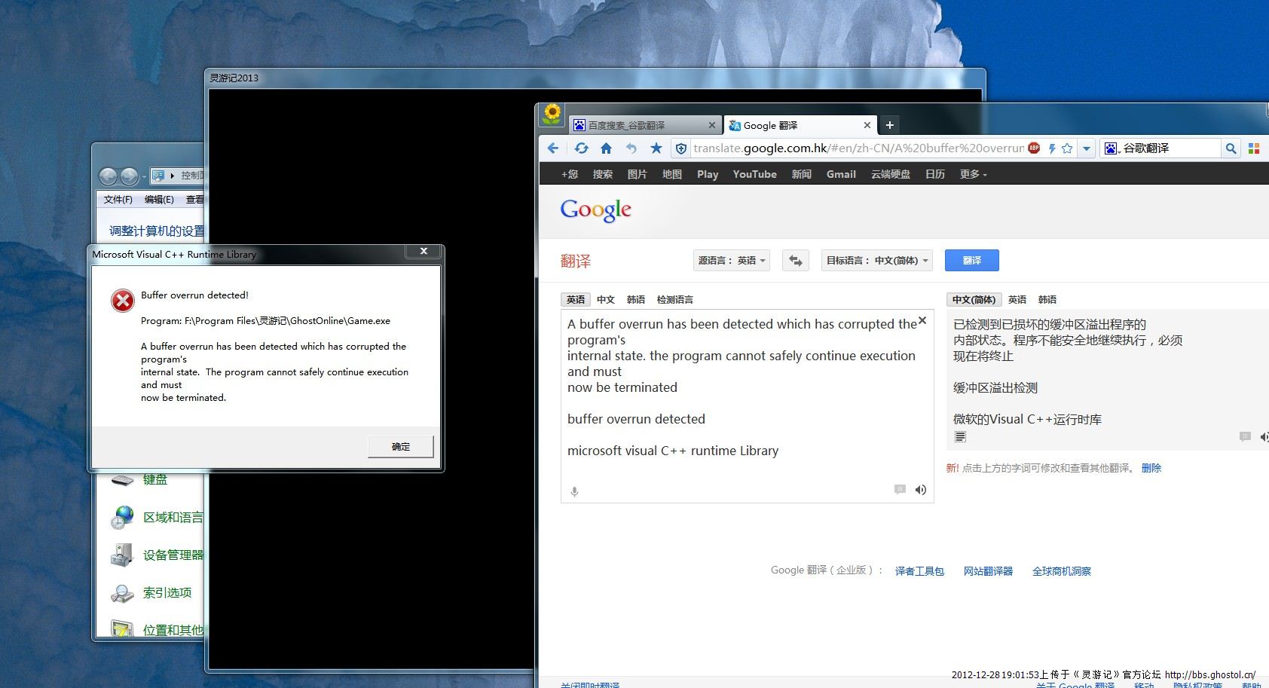Click the blue 翻译 translate button
The height and width of the screenshot is (688, 1269).
(x=971, y=261)
